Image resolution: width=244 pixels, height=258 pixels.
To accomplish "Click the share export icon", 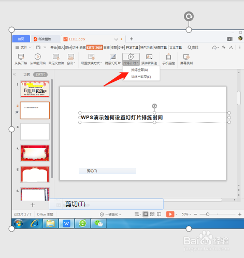I will [231, 48].
